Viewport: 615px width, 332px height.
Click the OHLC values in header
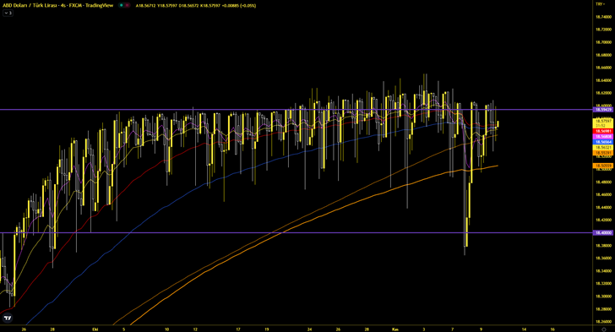[x=196, y=6]
